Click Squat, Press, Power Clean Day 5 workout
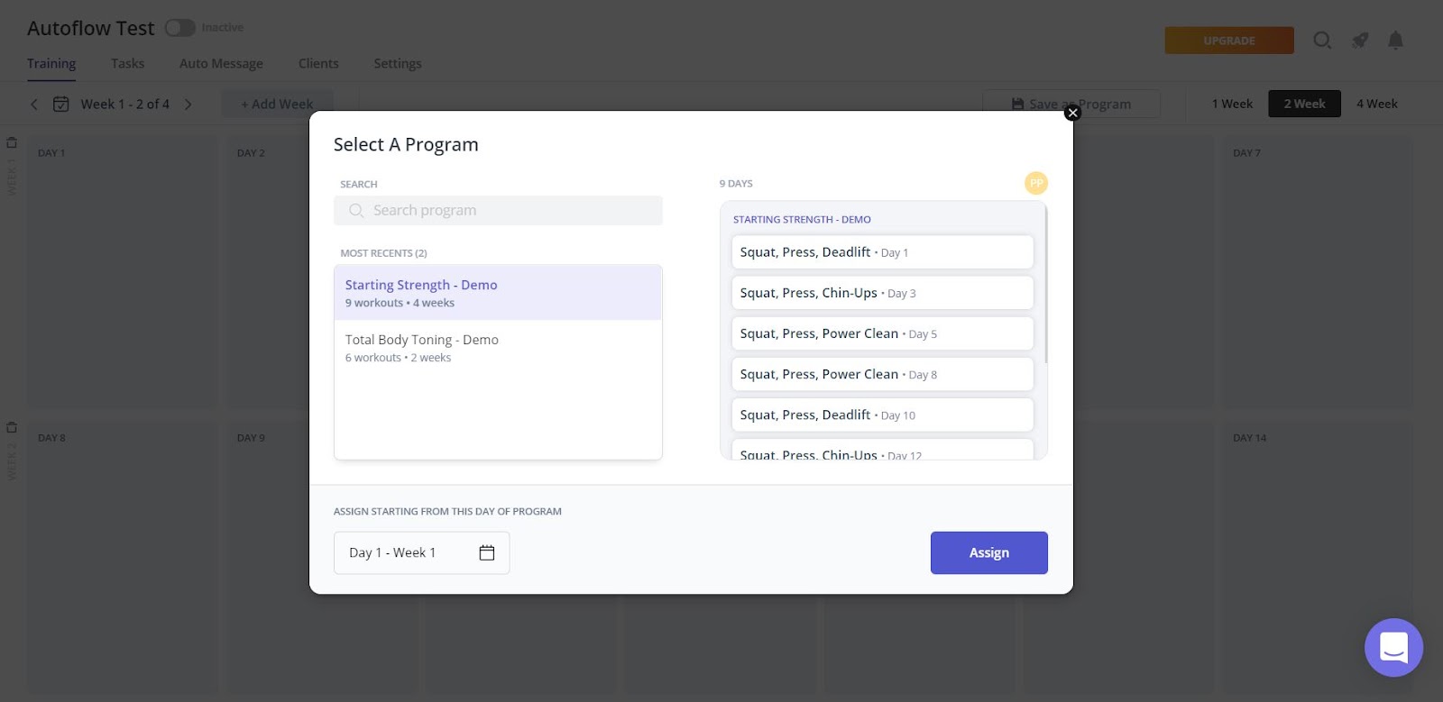Screen dimensions: 1443x702 882,333
